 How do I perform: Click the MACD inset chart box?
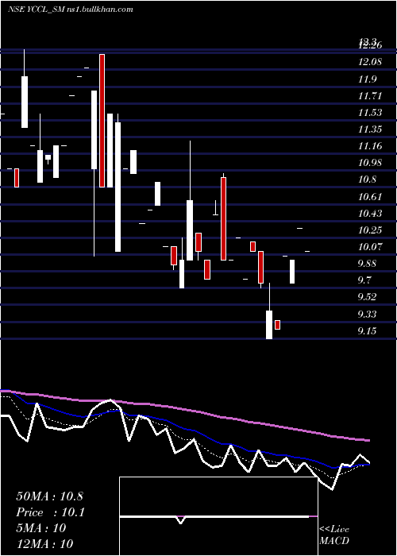click(x=218, y=516)
